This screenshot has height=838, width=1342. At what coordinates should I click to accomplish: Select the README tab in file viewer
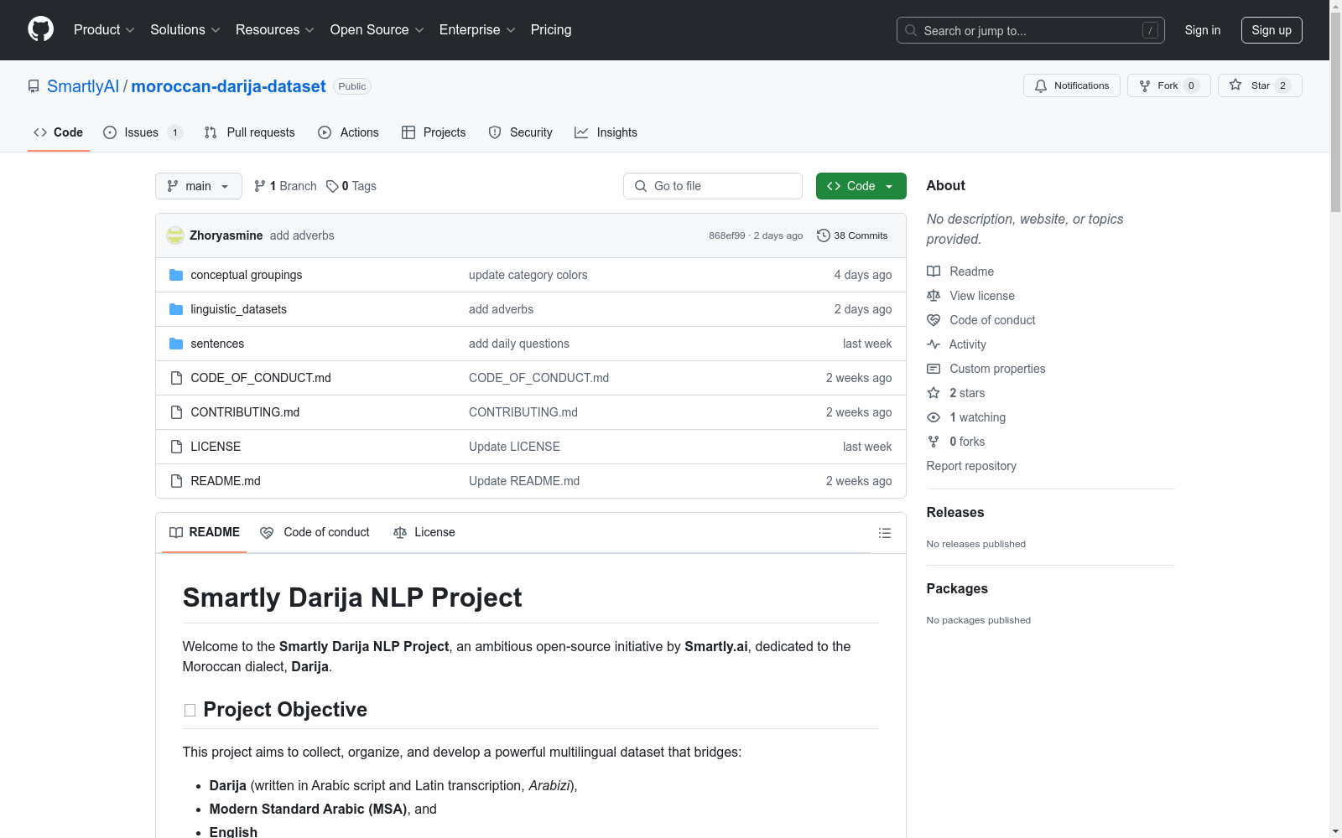click(x=205, y=532)
